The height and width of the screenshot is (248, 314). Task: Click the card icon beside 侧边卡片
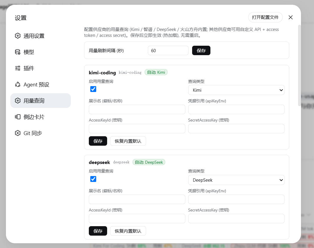18,117
